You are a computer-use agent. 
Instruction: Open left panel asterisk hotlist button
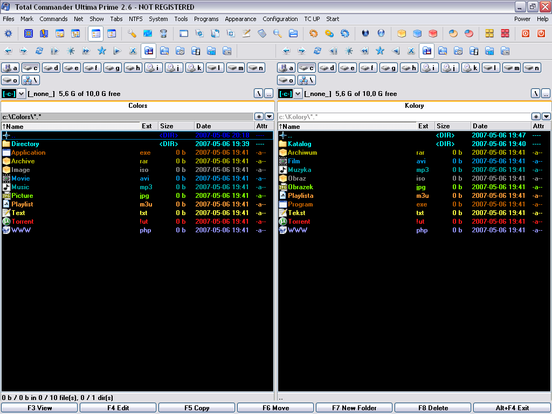[x=259, y=116]
